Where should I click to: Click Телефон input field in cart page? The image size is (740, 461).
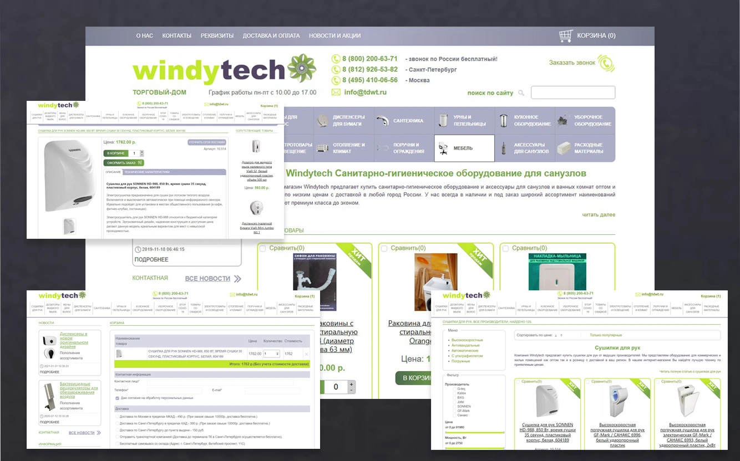[174, 391]
